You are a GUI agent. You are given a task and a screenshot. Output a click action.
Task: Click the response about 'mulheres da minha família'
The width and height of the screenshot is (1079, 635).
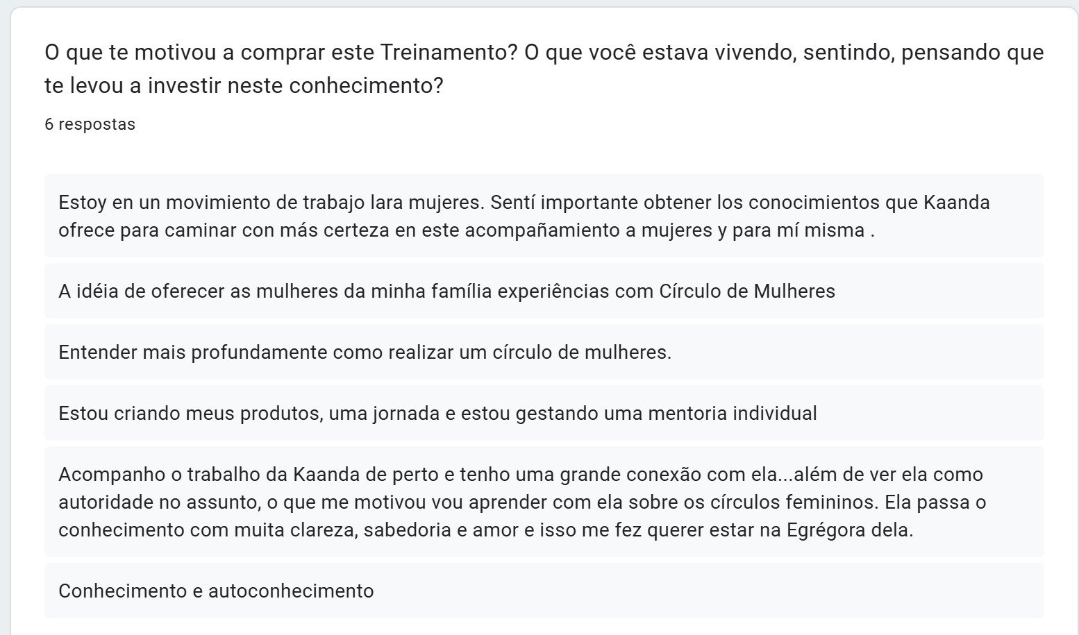pyautogui.click(x=446, y=291)
